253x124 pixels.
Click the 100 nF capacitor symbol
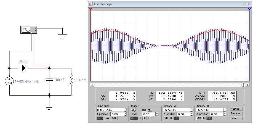coord(49,79)
